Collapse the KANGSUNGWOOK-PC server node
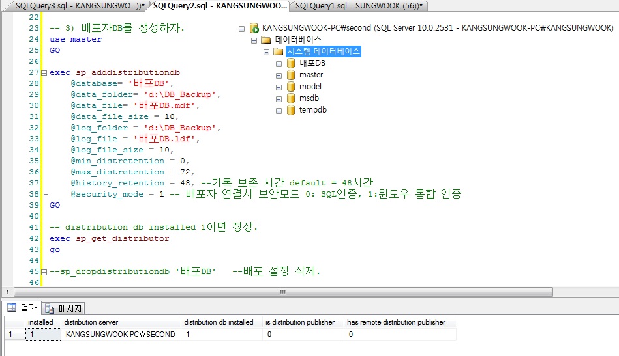This screenshot has height=356, width=619. point(241,29)
